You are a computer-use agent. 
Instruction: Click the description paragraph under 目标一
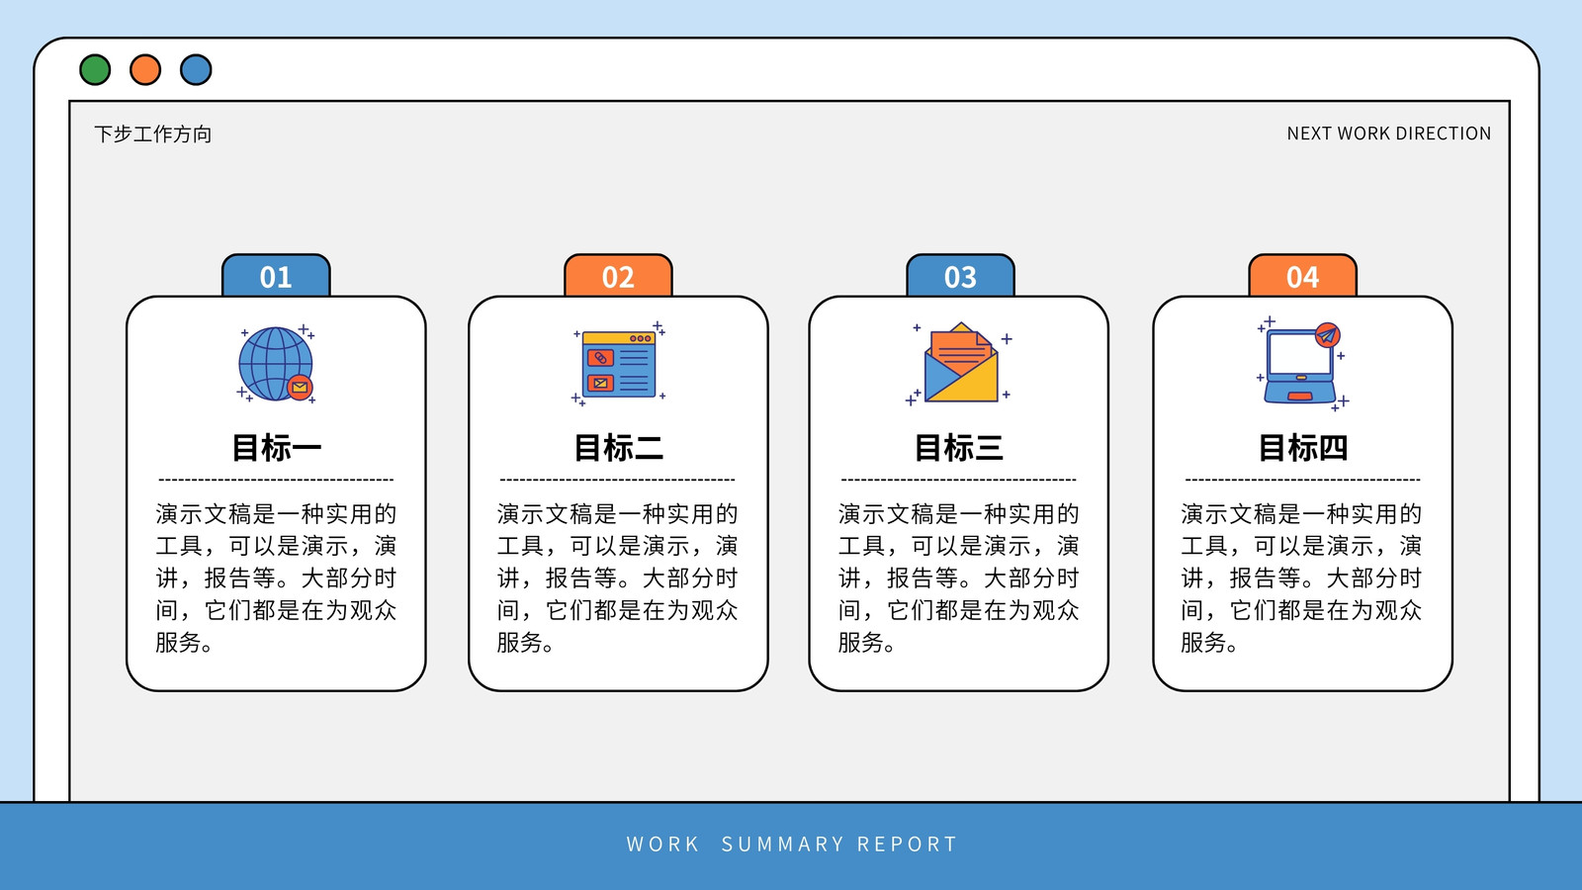pyautogui.click(x=276, y=578)
